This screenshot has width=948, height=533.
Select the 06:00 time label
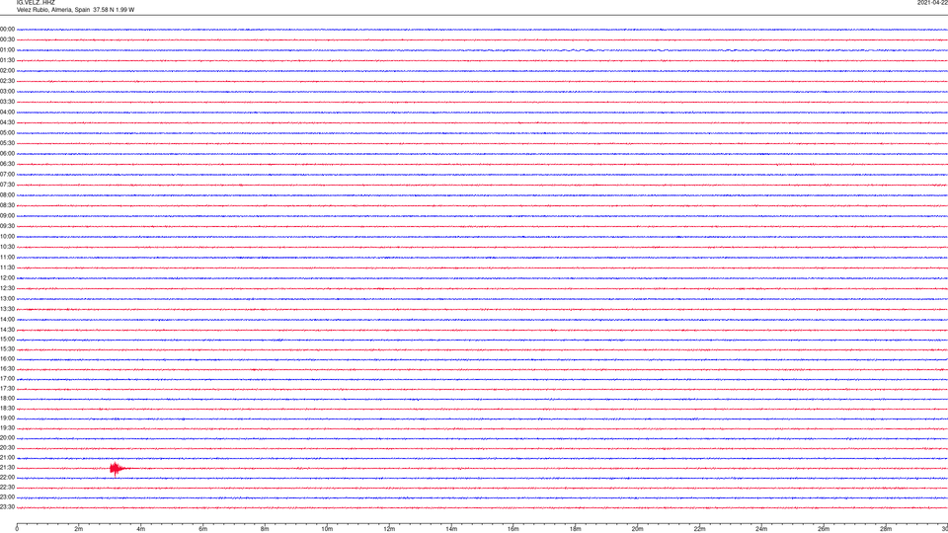click(x=7, y=154)
